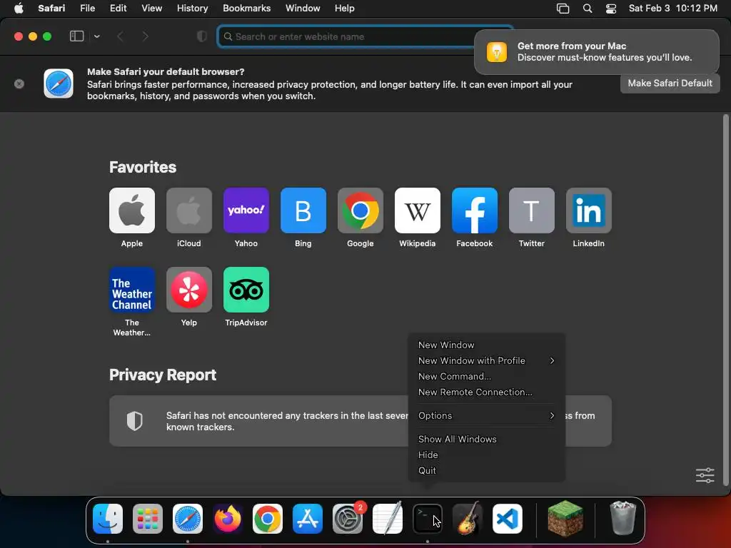Open TextEdit from the dock
The width and height of the screenshot is (731, 548).
388,519
